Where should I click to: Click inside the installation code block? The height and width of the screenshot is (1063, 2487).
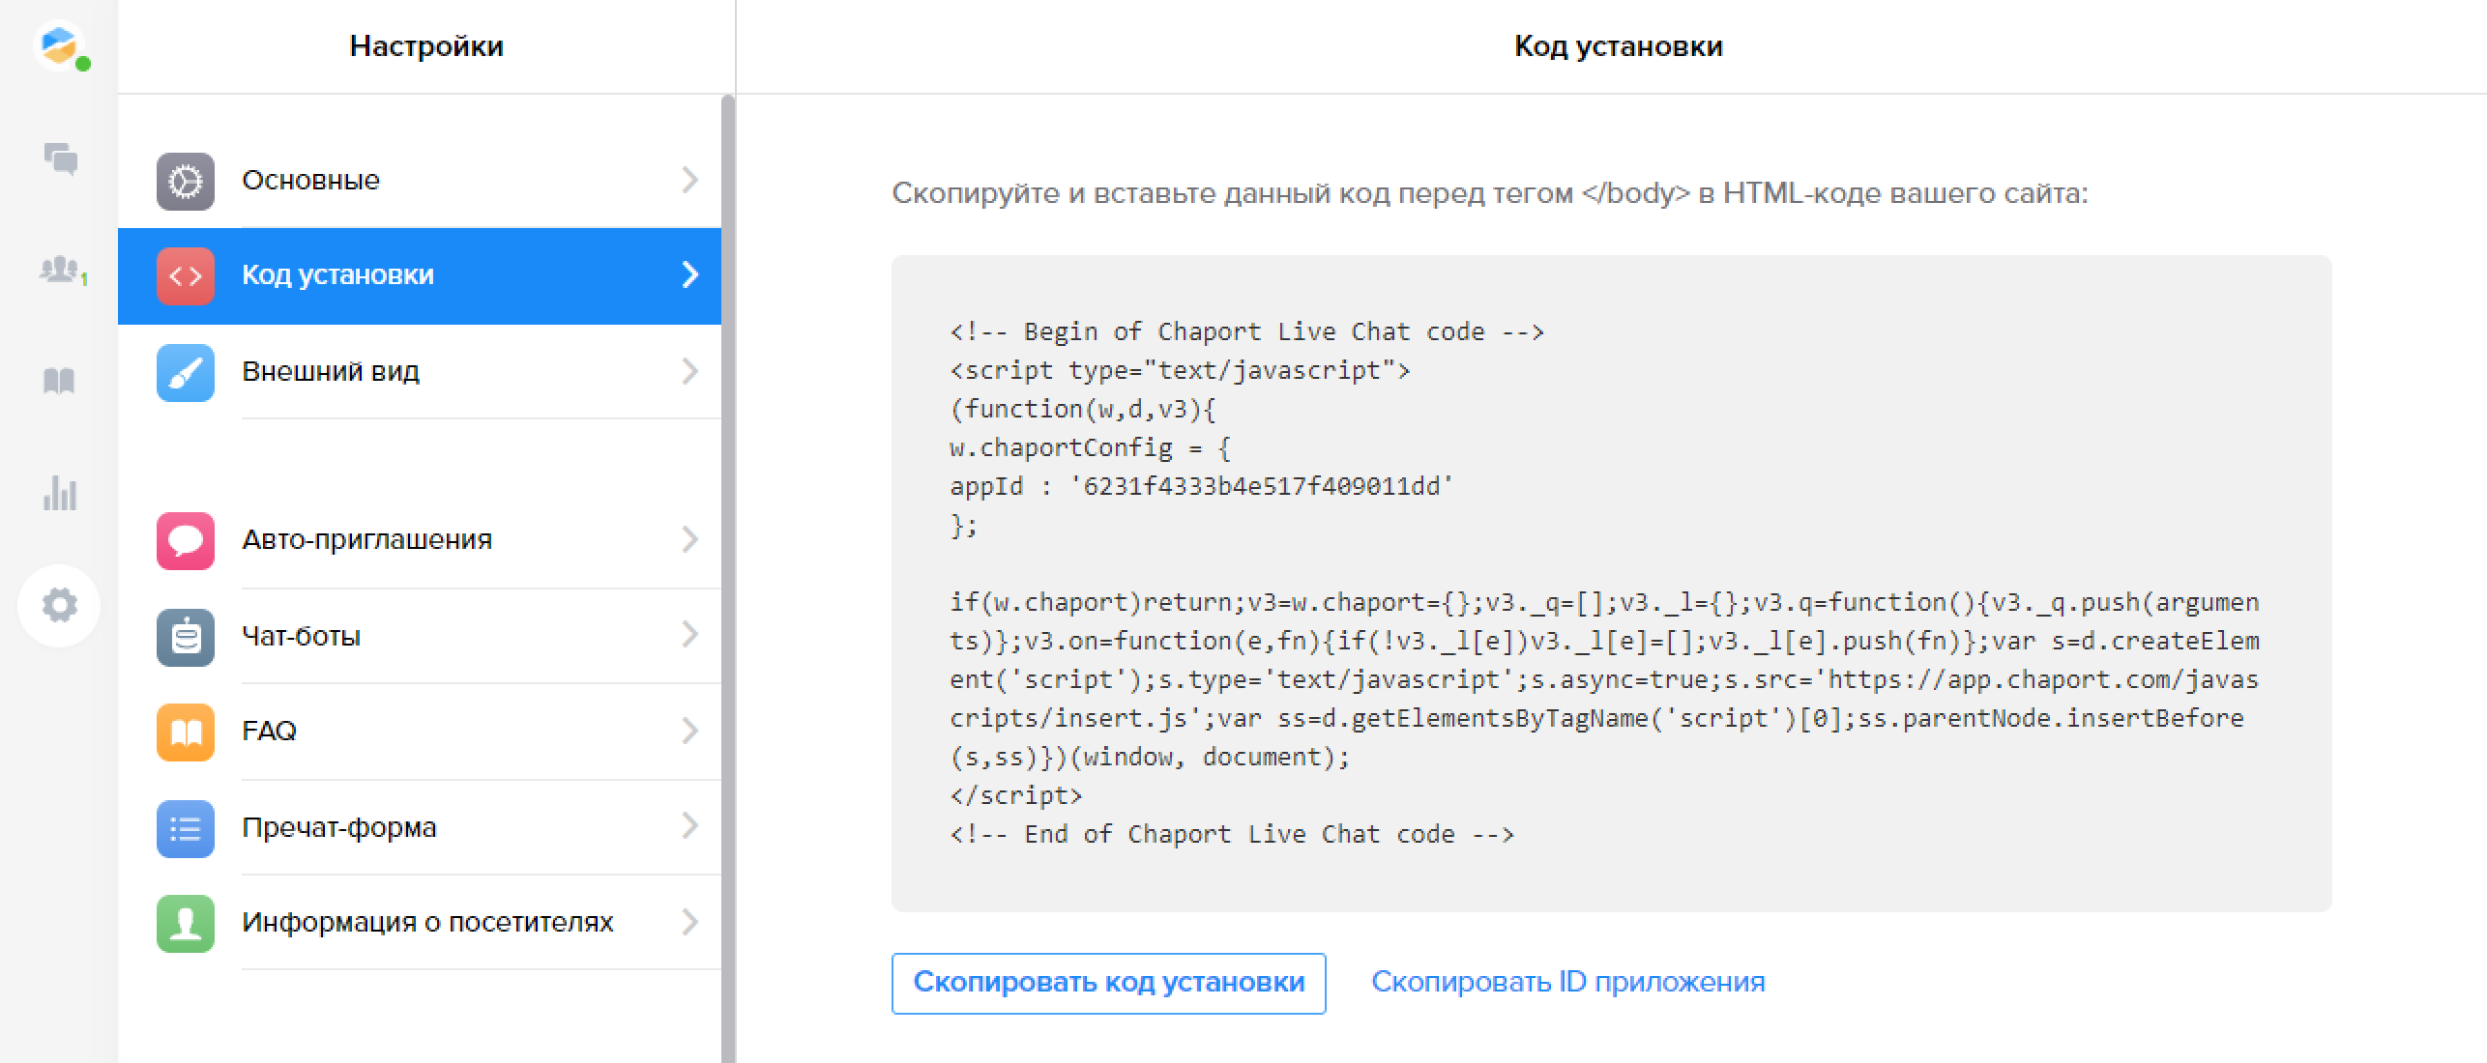coord(1610,583)
